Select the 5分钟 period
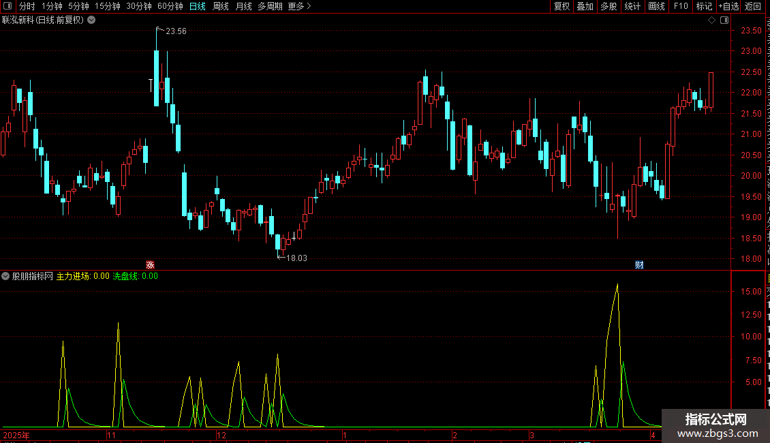Screen dimensions: 770x443 [78, 6]
